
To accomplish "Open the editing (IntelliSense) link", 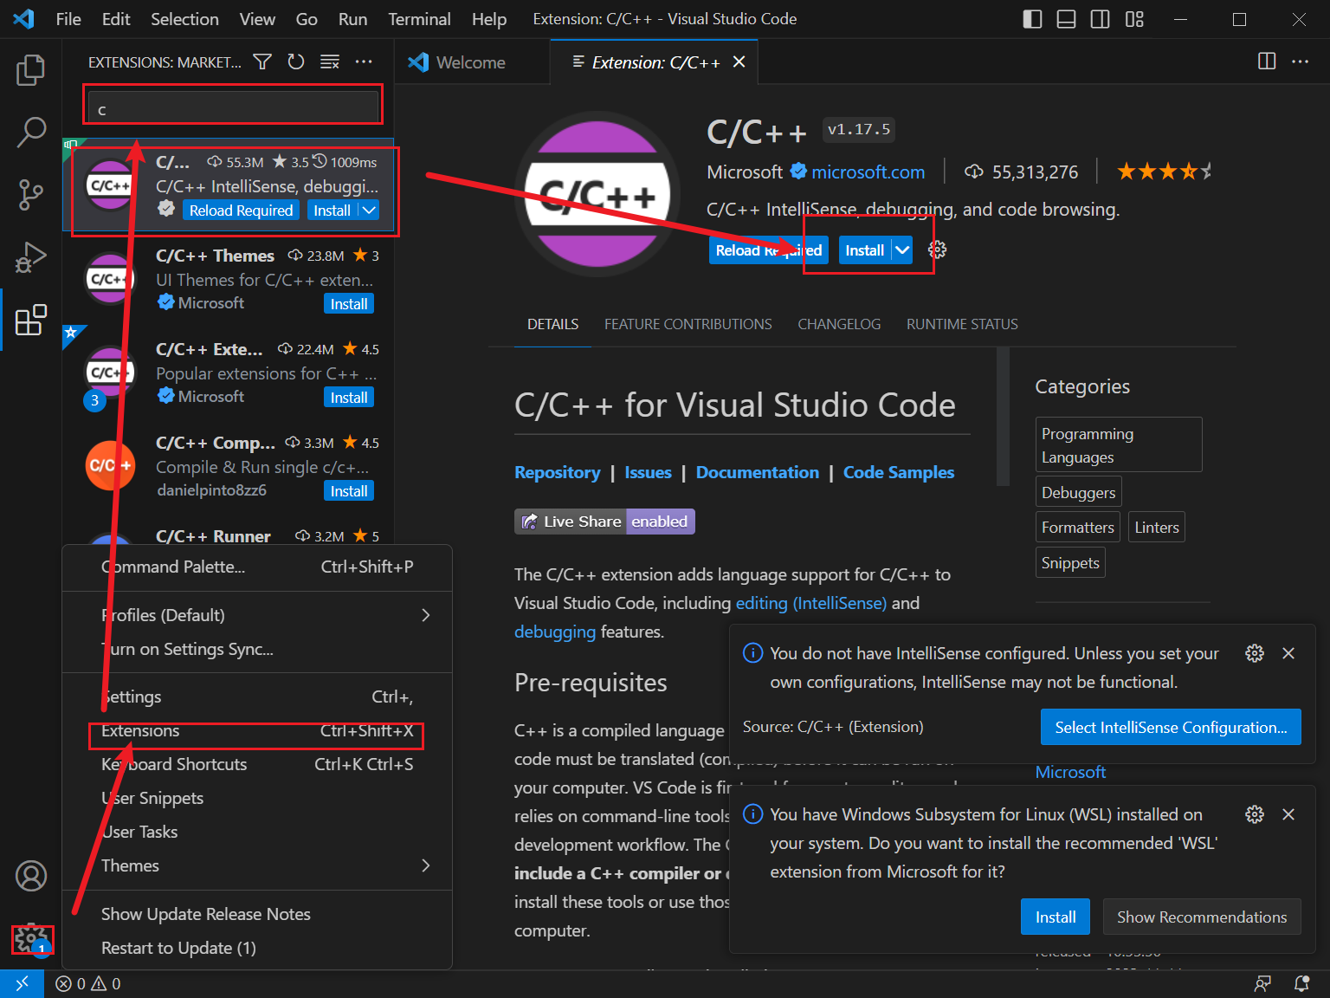I will pos(811,603).
